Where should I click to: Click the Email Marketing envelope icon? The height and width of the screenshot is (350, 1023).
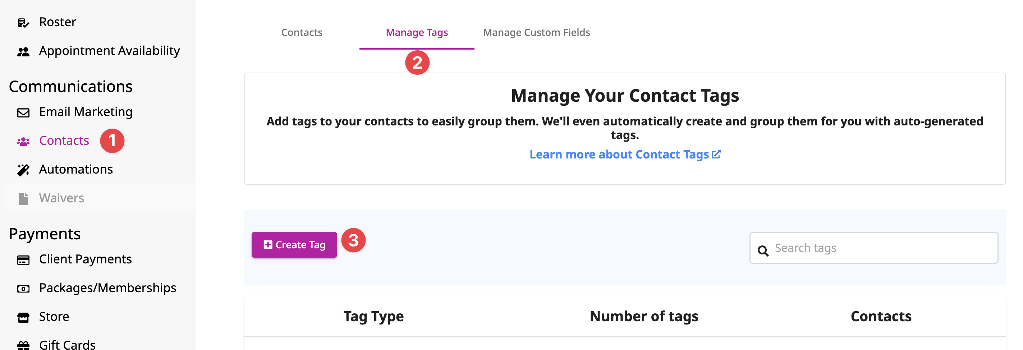(23, 113)
